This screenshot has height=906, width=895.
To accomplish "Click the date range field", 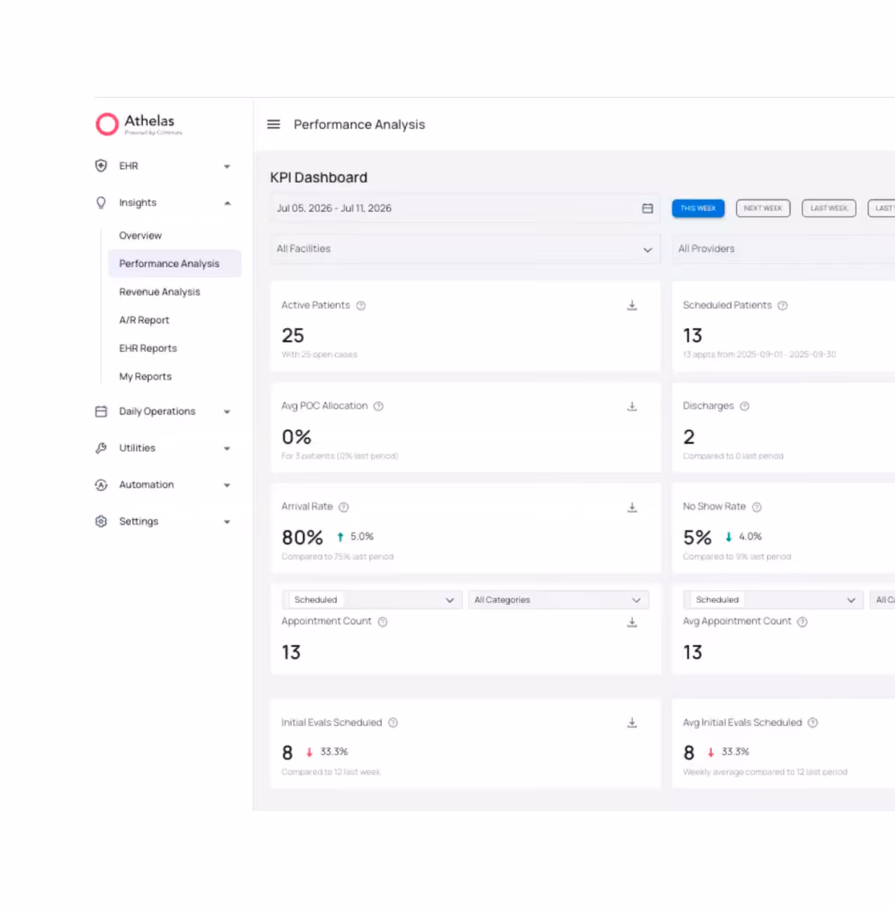I will (x=465, y=208).
